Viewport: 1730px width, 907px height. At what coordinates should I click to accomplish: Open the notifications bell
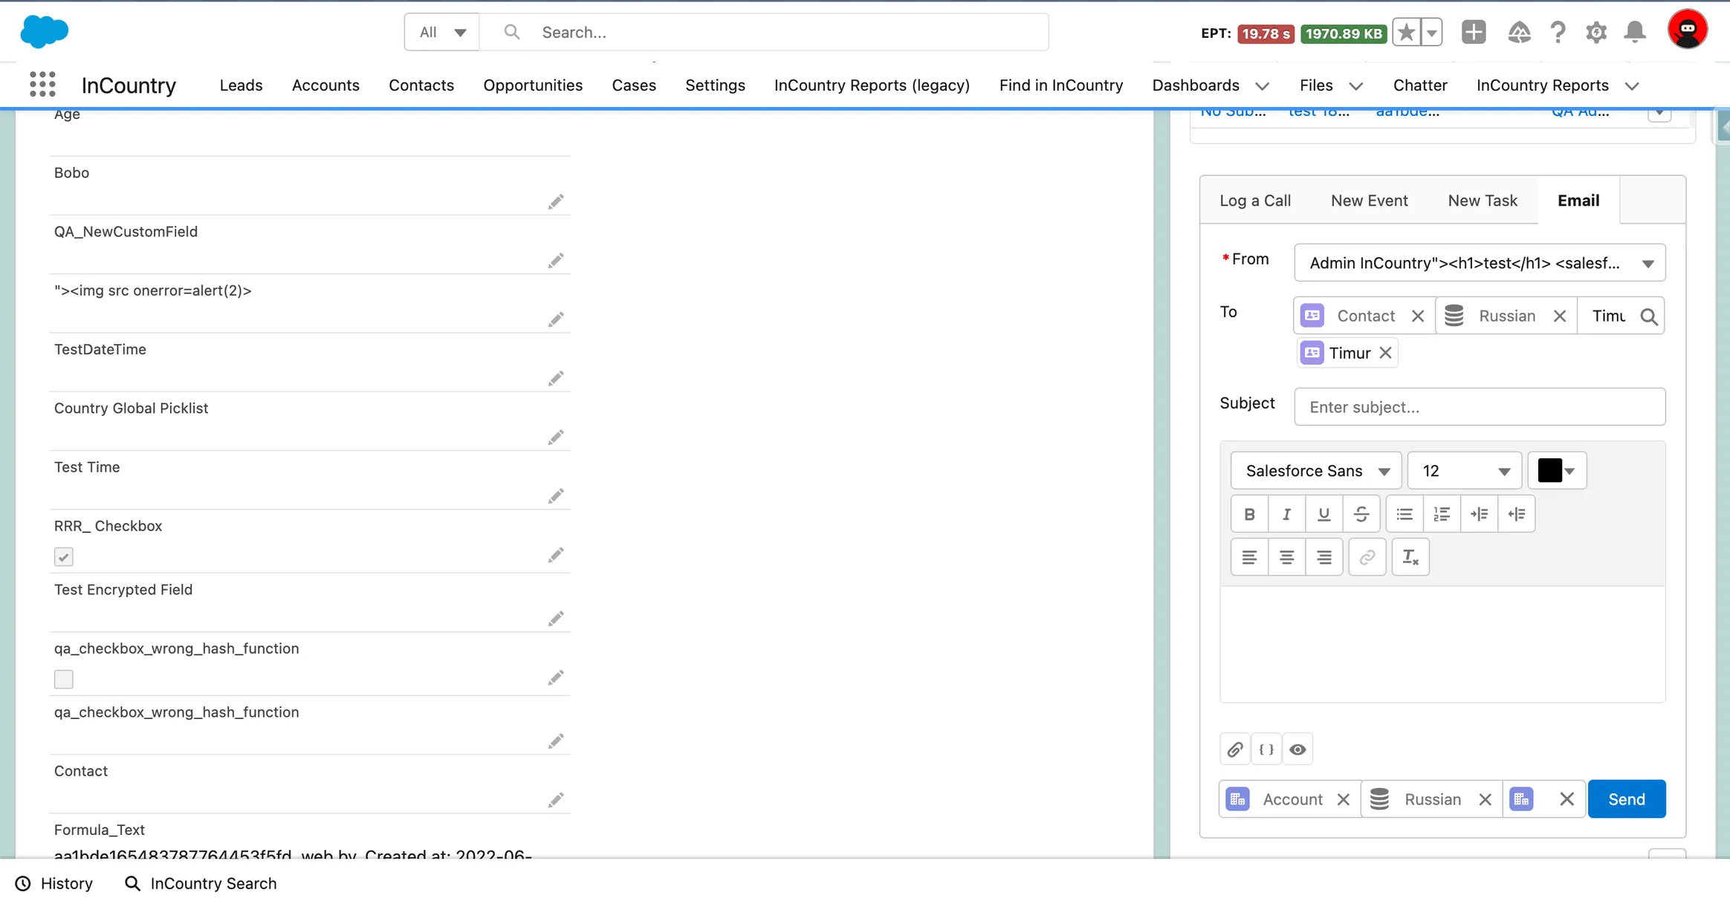(1634, 32)
